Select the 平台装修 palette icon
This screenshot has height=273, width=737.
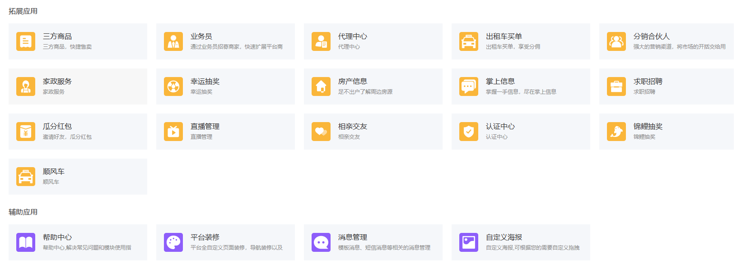(x=173, y=242)
